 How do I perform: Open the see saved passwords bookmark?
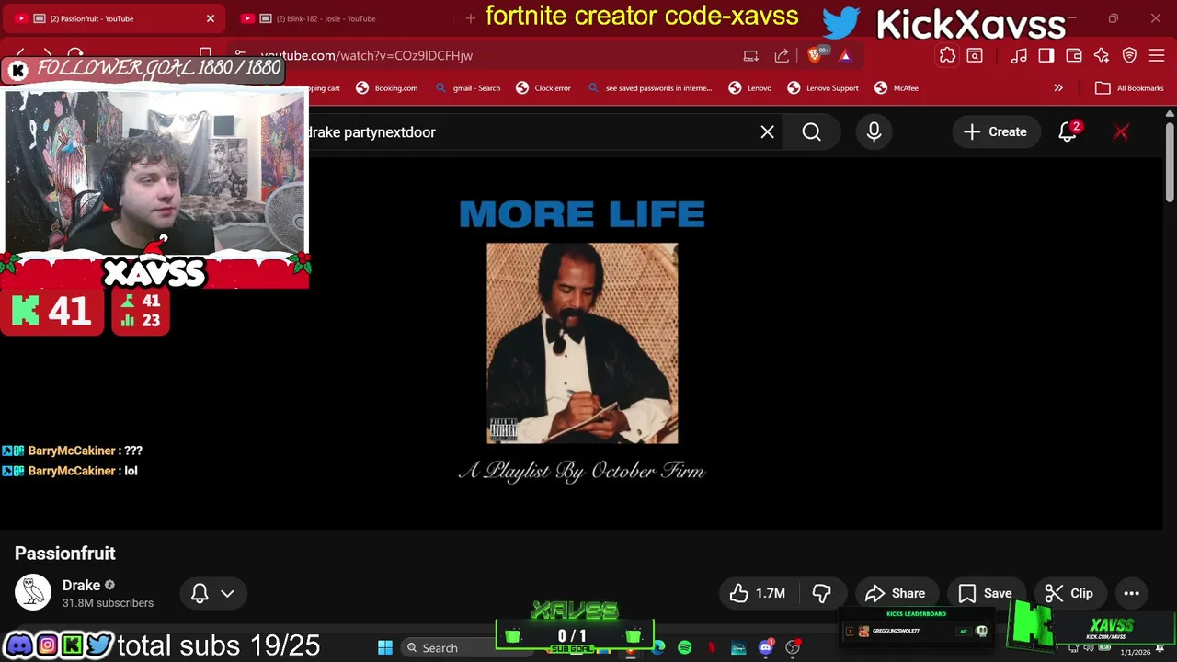[649, 88]
